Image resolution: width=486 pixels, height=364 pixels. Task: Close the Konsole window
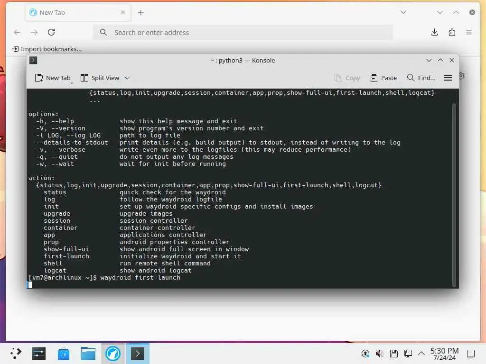click(x=452, y=60)
